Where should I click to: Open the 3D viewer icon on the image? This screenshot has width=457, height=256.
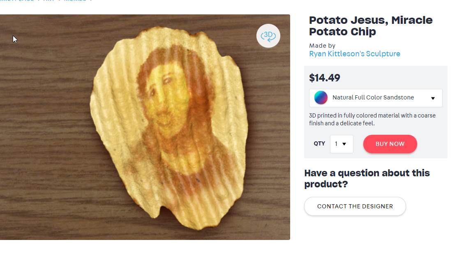(x=268, y=36)
